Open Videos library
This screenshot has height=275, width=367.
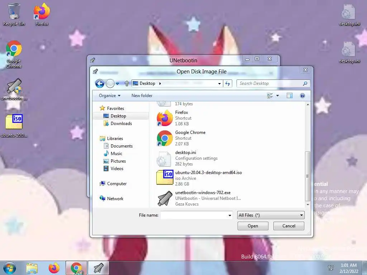click(117, 169)
